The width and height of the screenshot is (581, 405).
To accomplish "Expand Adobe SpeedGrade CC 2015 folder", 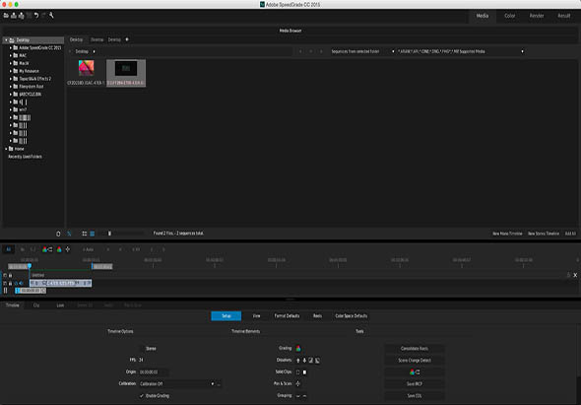I will 11,48.
